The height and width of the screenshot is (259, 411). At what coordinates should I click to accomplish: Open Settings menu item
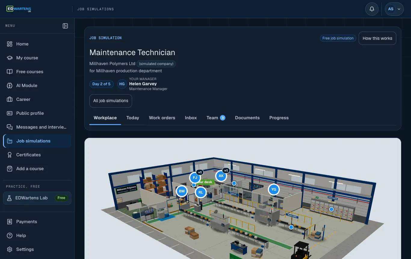(x=37, y=249)
